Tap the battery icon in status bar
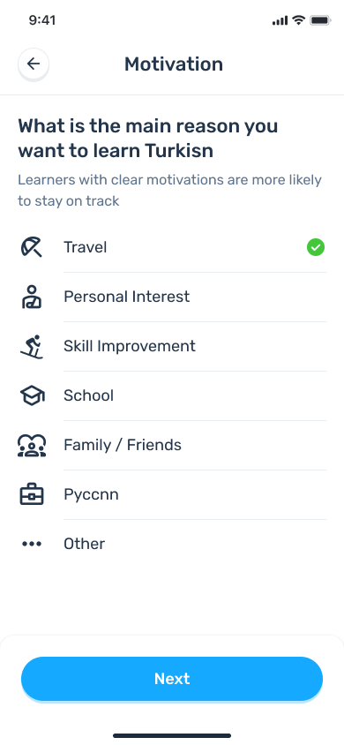 click(320, 20)
